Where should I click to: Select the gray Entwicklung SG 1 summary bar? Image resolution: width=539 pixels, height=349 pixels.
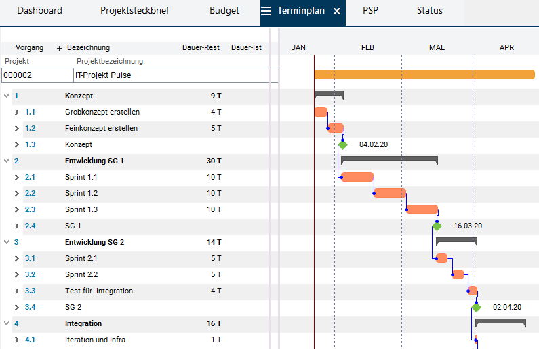tap(389, 159)
